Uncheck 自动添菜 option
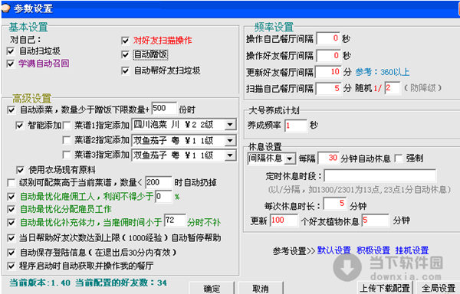460x294 pixels. tap(11, 110)
